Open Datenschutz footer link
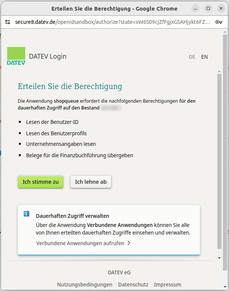 133,285
